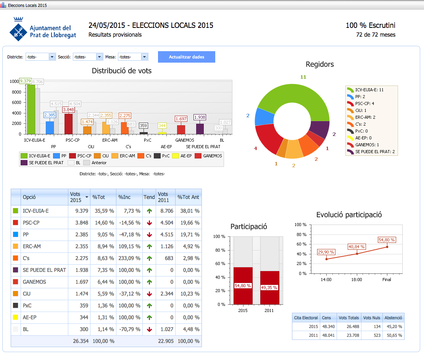Image resolution: width=424 pixels, height=354 pixels.
Task: Click the red downward trend arrow for CiU
Action: point(149,294)
